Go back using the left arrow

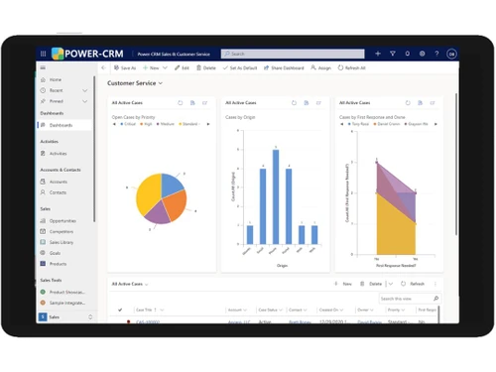pos(103,67)
